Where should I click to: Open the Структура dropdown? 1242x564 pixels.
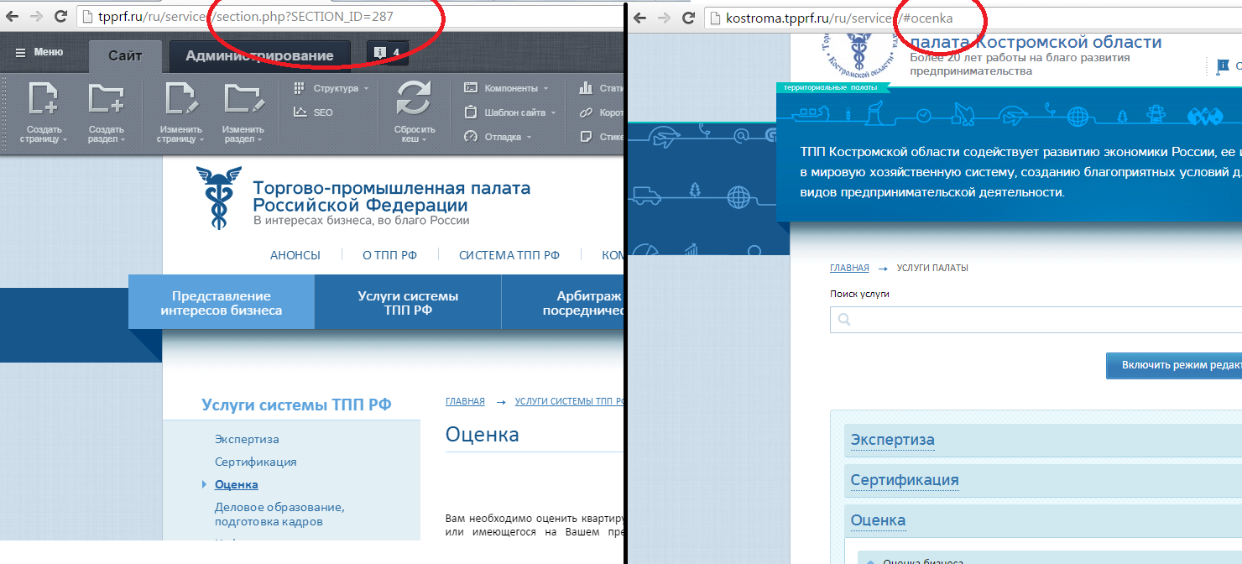(331, 88)
